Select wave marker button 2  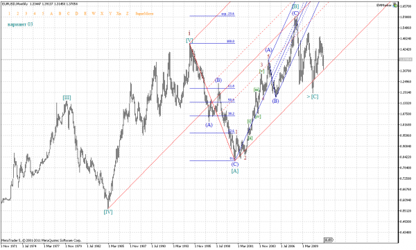[18, 14]
